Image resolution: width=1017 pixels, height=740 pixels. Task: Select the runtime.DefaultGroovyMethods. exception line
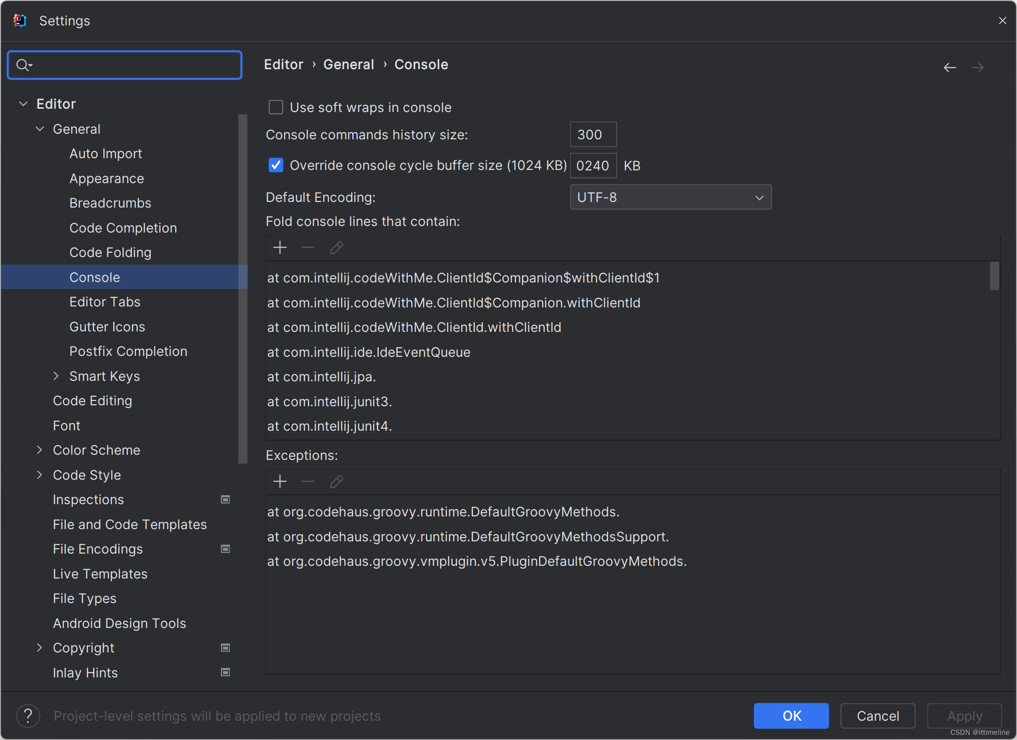click(633, 512)
